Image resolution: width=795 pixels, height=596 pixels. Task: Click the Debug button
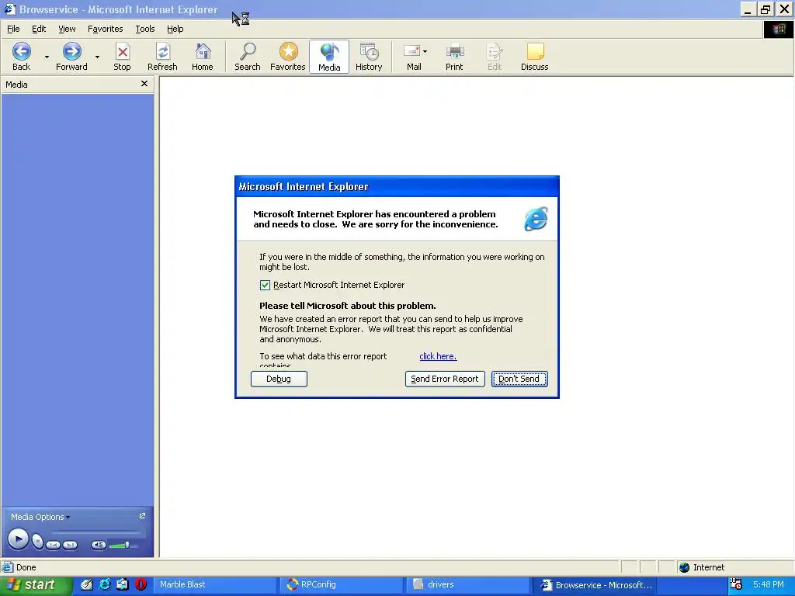point(279,379)
